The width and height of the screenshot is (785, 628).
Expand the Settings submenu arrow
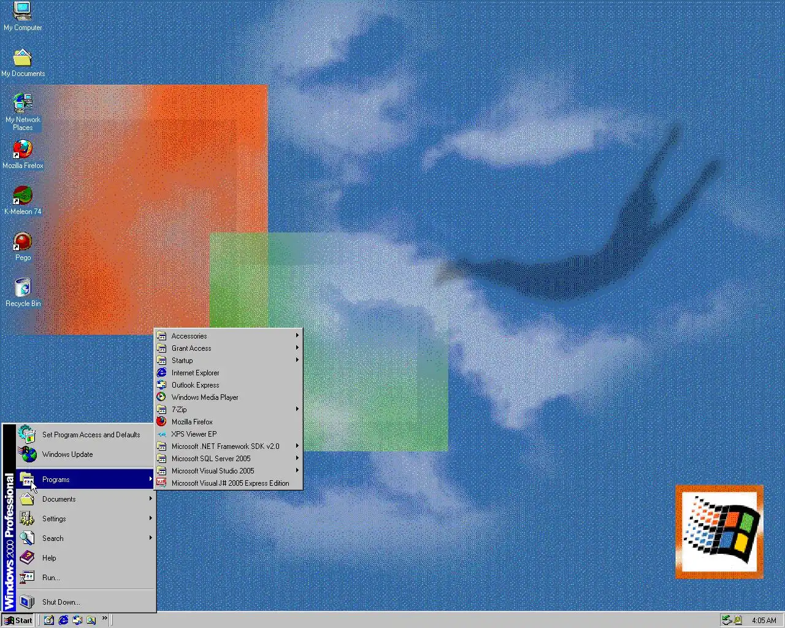[150, 518]
